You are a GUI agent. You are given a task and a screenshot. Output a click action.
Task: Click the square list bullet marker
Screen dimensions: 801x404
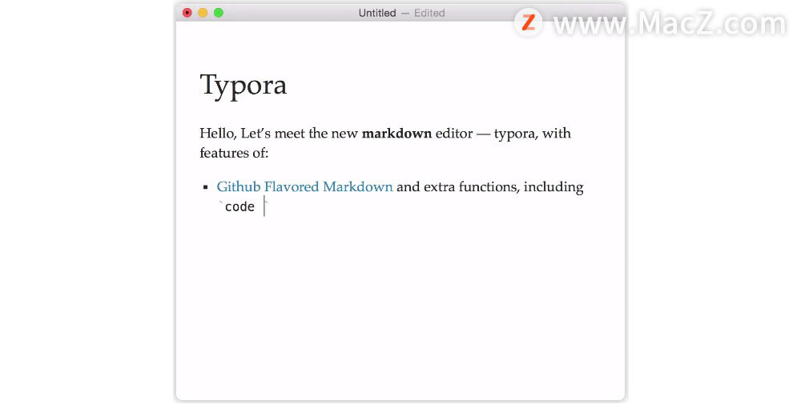206,187
